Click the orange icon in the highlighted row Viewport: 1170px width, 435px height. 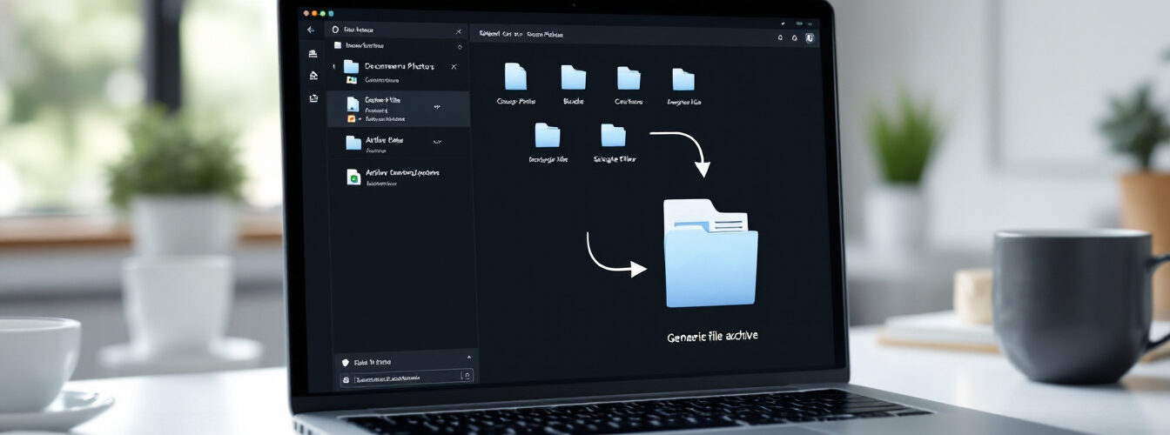click(351, 118)
